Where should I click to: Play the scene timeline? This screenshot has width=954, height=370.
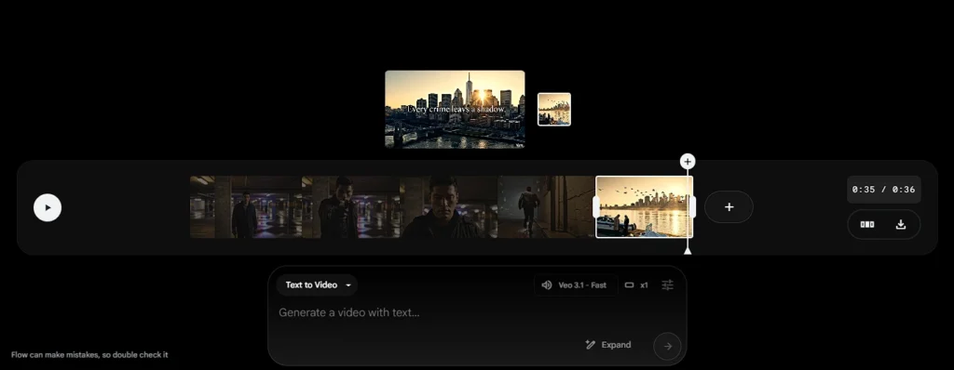pyautogui.click(x=48, y=208)
